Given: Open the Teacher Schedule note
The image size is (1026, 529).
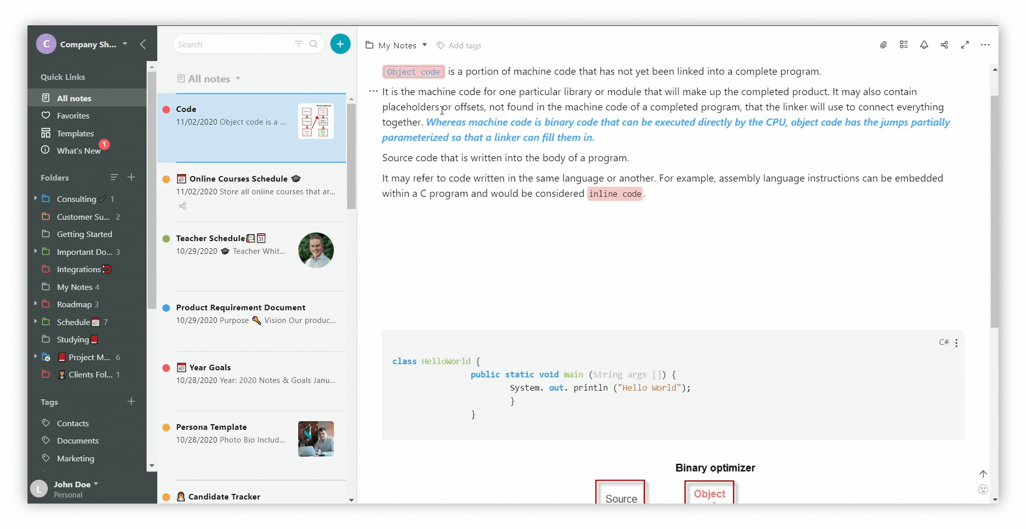Looking at the screenshot, I should (x=252, y=256).
